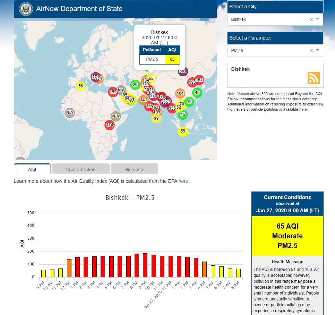Click the green map marker showing 43
Viewport: 335px width, 315px height.
197,93
